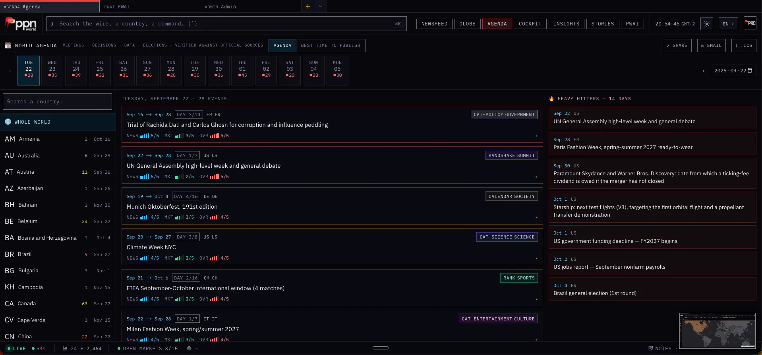Switch to Best Time to Publish view
Viewport: 762px width, 355px height.
coord(331,45)
